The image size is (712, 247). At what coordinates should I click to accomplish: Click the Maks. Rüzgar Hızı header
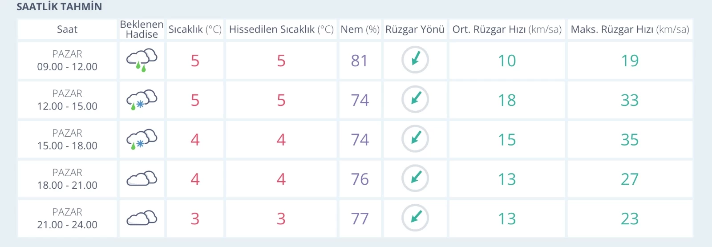[x=630, y=29]
